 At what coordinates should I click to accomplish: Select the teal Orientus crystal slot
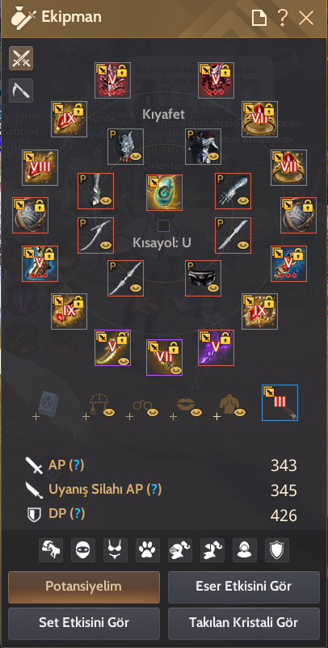165,192
